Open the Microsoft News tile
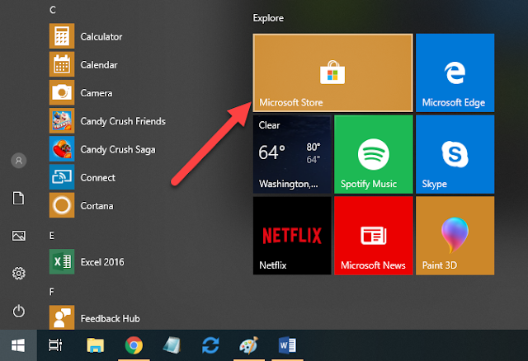Screen dimensions: 528x361 point(374,236)
